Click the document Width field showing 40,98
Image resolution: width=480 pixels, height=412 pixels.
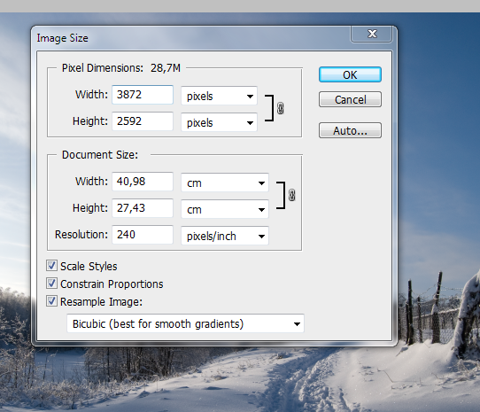[143, 182]
